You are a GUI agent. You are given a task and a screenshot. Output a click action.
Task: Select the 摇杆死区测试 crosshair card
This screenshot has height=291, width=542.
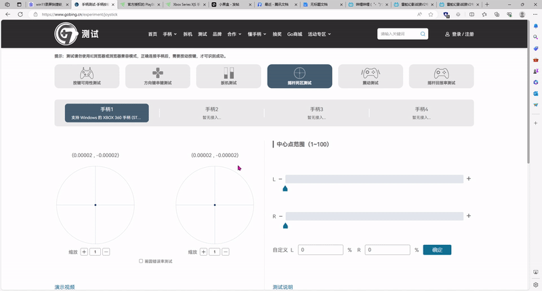[299, 76]
